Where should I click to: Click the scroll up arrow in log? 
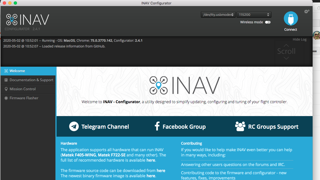pos(286,45)
